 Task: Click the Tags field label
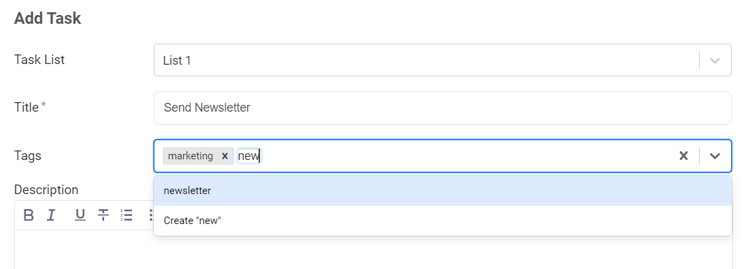click(28, 156)
